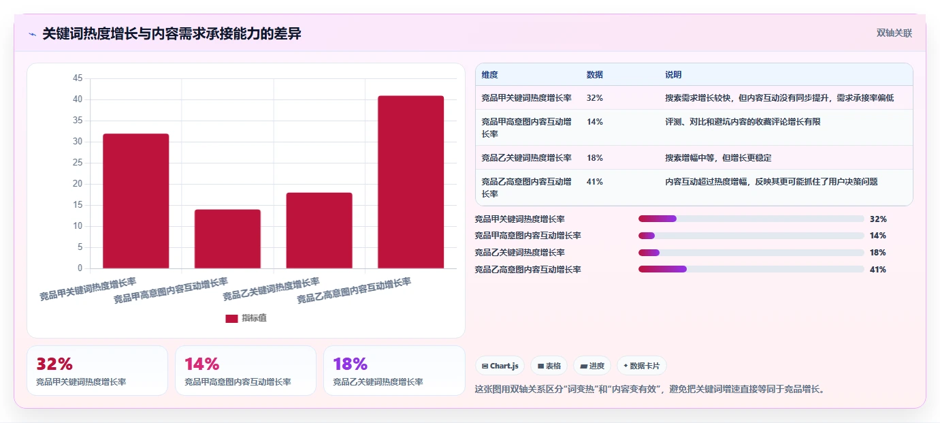
Task: Click the 41% label at progress list end
Action: pyautogui.click(x=878, y=270)
